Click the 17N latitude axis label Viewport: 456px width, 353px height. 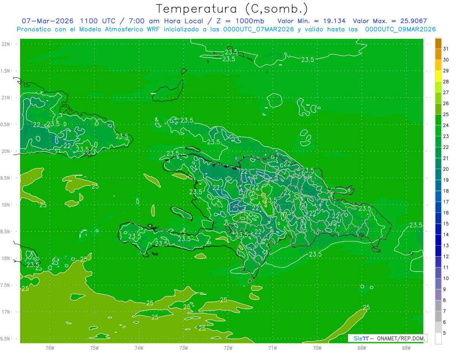pos(6,312)
